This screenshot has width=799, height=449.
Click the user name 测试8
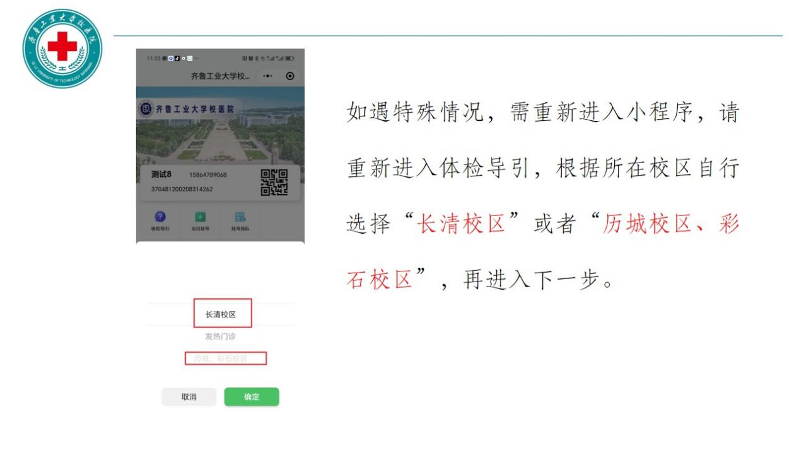[x=162, y=174]
